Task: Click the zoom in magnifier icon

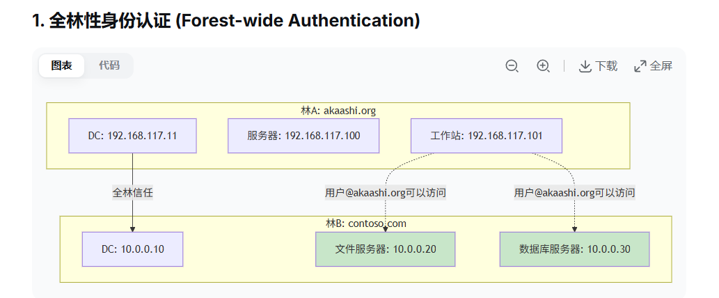Action: pos(544,66)
